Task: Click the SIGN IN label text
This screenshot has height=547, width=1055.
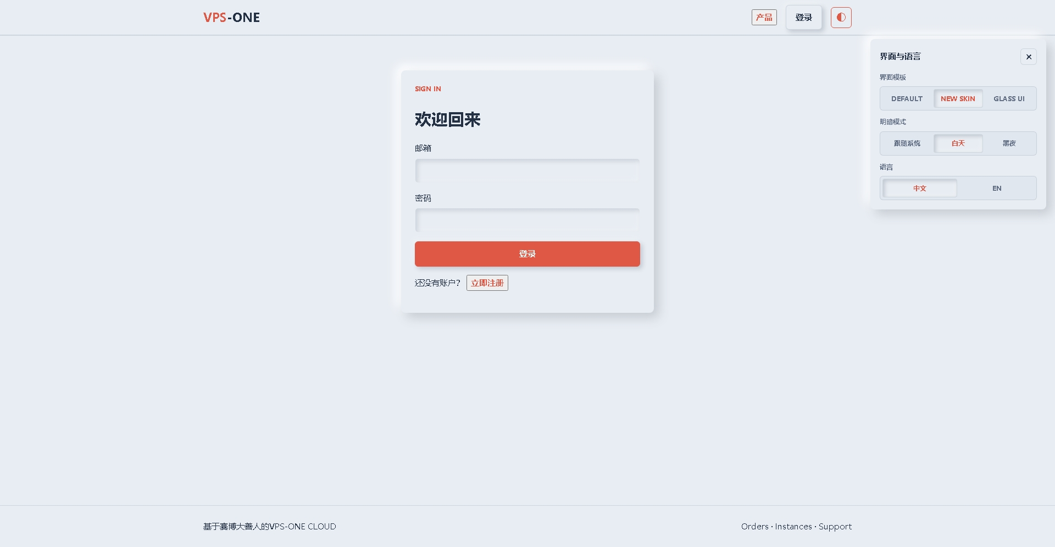Action: [427, 89]
